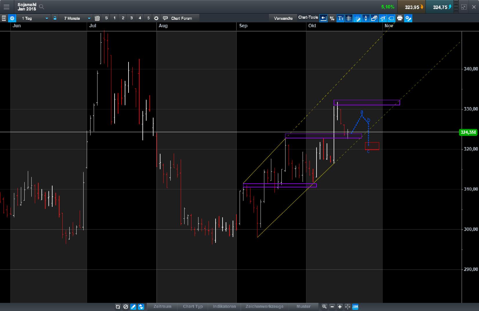This screenshot has height=311, width=479.
Task: Click the Verwandte button
Action: [x=283, y=17]
